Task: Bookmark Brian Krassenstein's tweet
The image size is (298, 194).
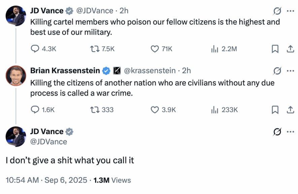Action: pos(275,109)
